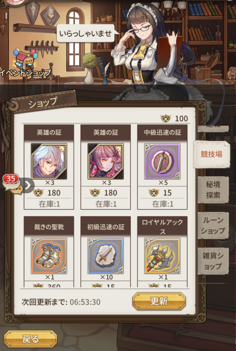Viewport: 236px width, 351px height.
Task: Open the 雑貨ショップ tab
Action: click(213, 261)
